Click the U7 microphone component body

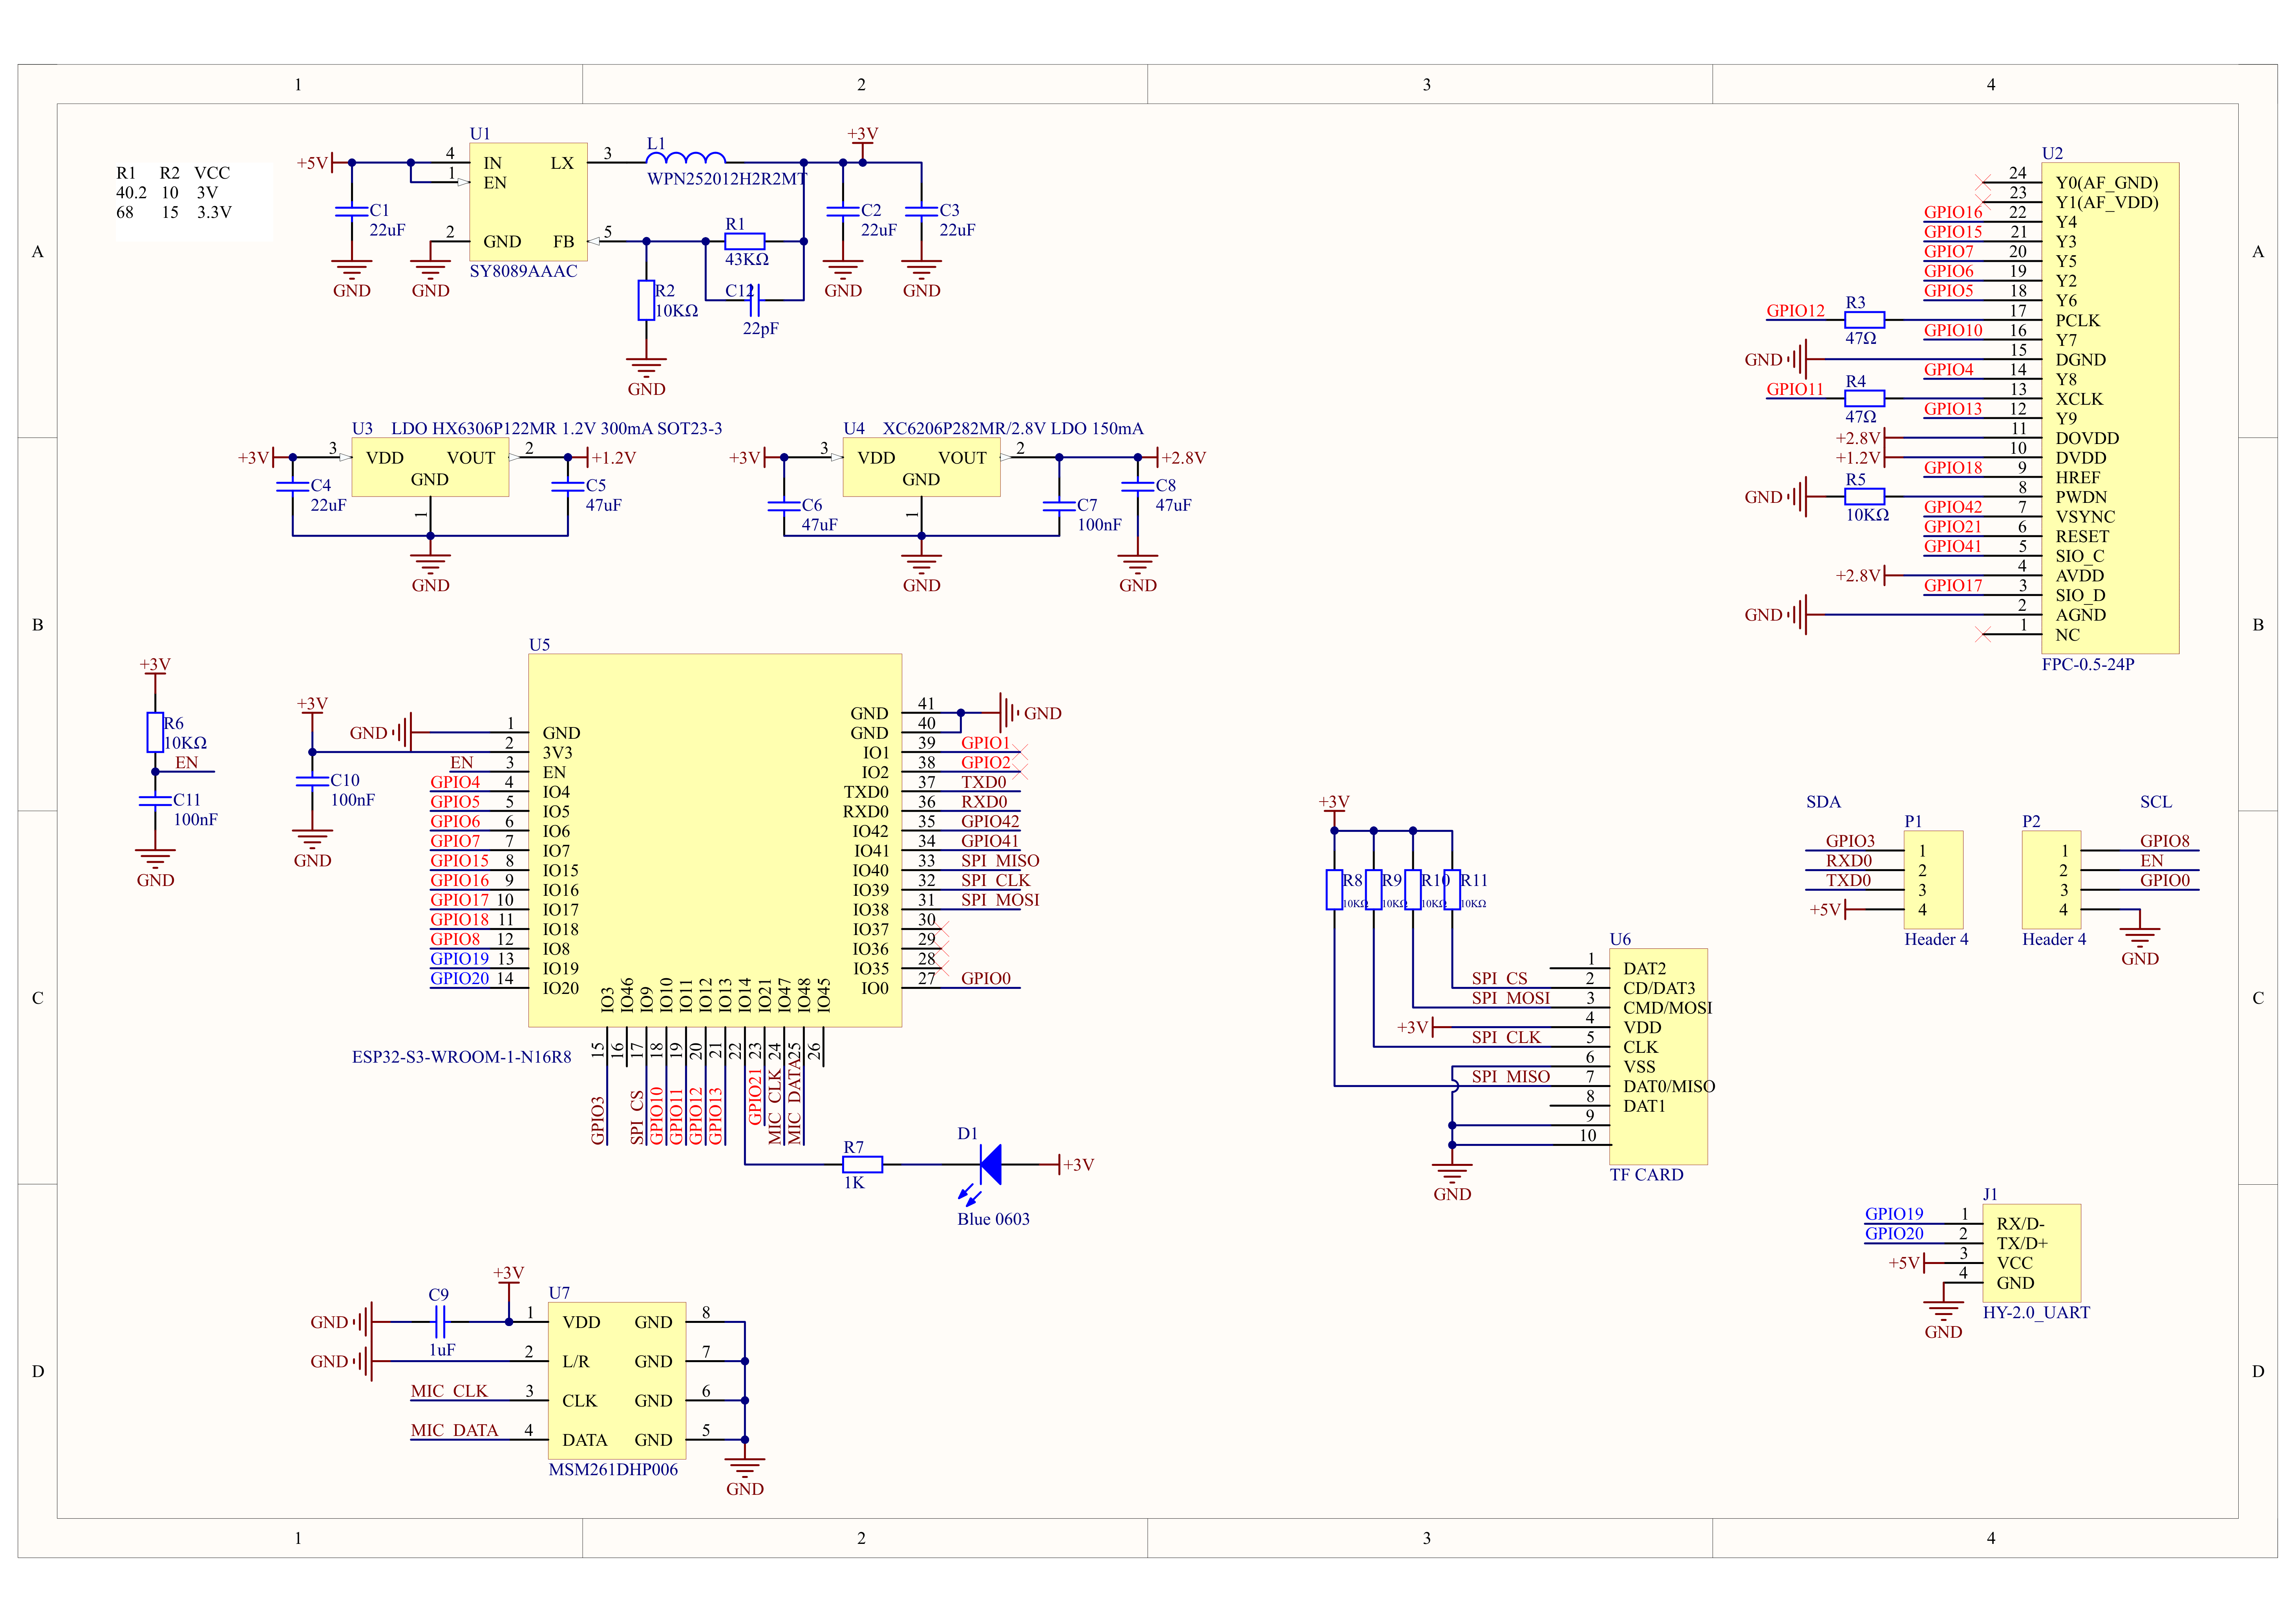[617, 1381]
